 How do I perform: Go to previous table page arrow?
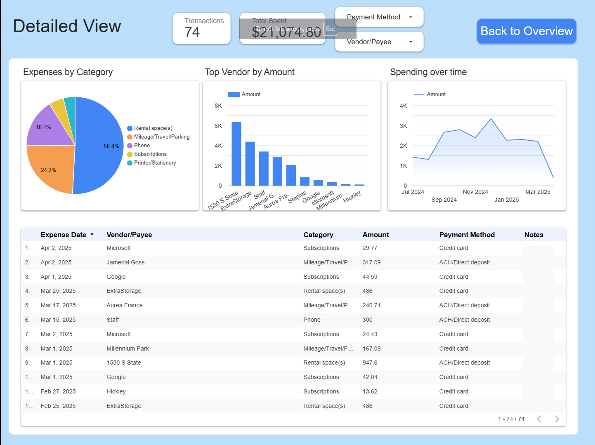click(539, 419)
